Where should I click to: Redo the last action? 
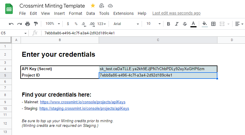coord(19,24)
